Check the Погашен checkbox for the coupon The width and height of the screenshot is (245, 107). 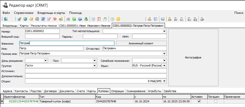[x=216, y=101]
